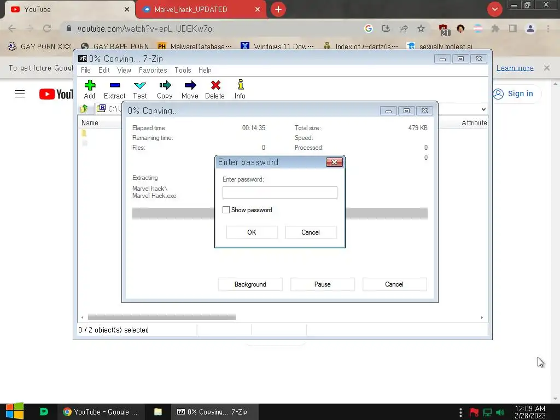560x420 pixels.
Task: Open the Chrome profile avatar icon
Action: tap(530, 28)
